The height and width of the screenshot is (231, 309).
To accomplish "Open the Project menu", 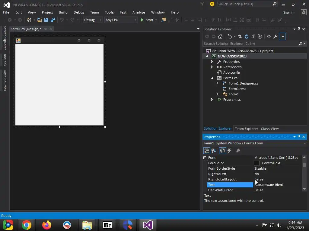I will 47,12.
